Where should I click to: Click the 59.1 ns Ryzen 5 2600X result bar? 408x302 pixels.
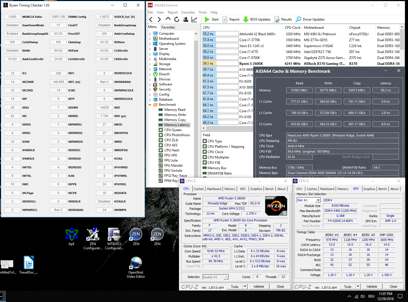pos(220,63)
